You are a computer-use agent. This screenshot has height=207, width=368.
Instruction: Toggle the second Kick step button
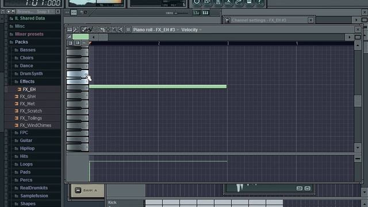point(171,203)
